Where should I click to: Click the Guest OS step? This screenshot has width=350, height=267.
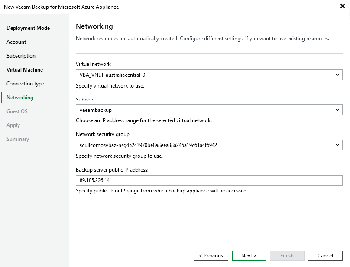(17, 111)
